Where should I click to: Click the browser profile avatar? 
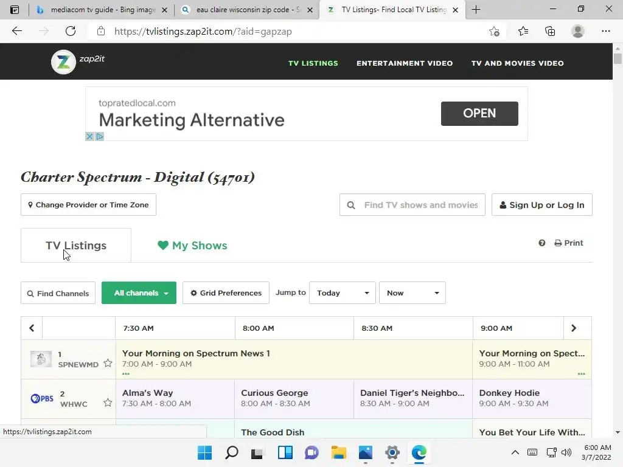point(578,31)
